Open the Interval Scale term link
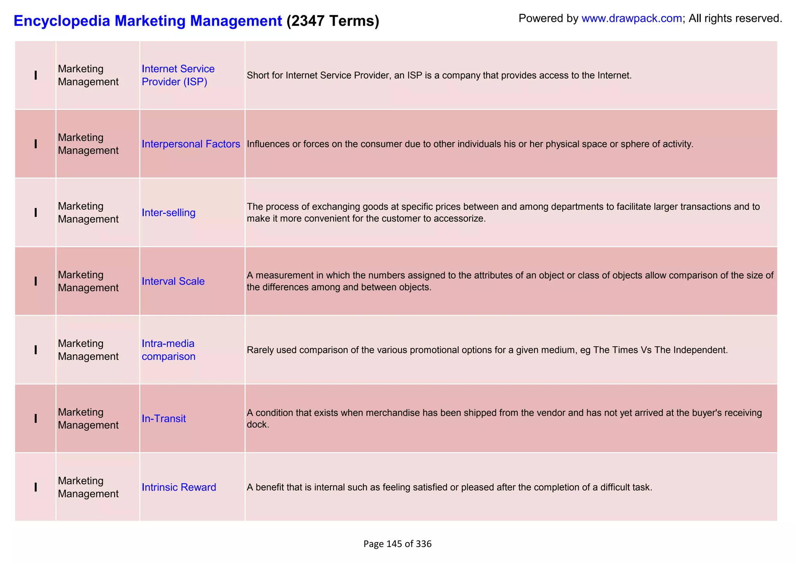The width and height of the screenshot is (796, 563). 173,281
